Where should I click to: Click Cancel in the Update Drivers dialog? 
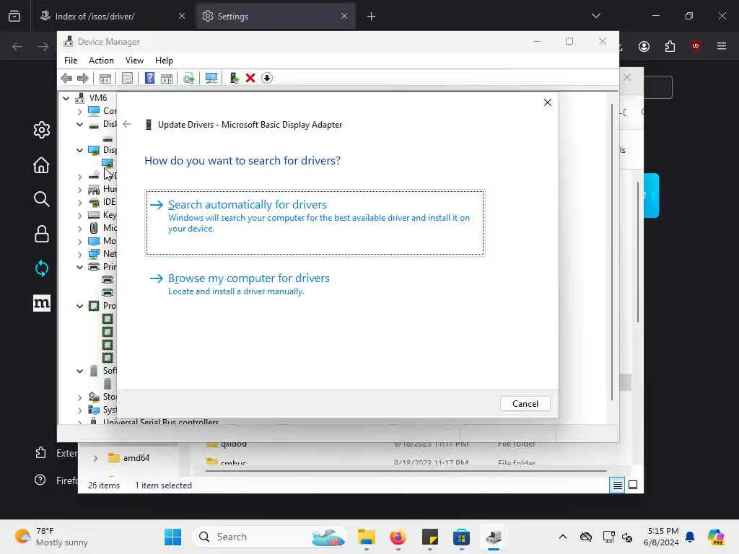click(525, 404)
